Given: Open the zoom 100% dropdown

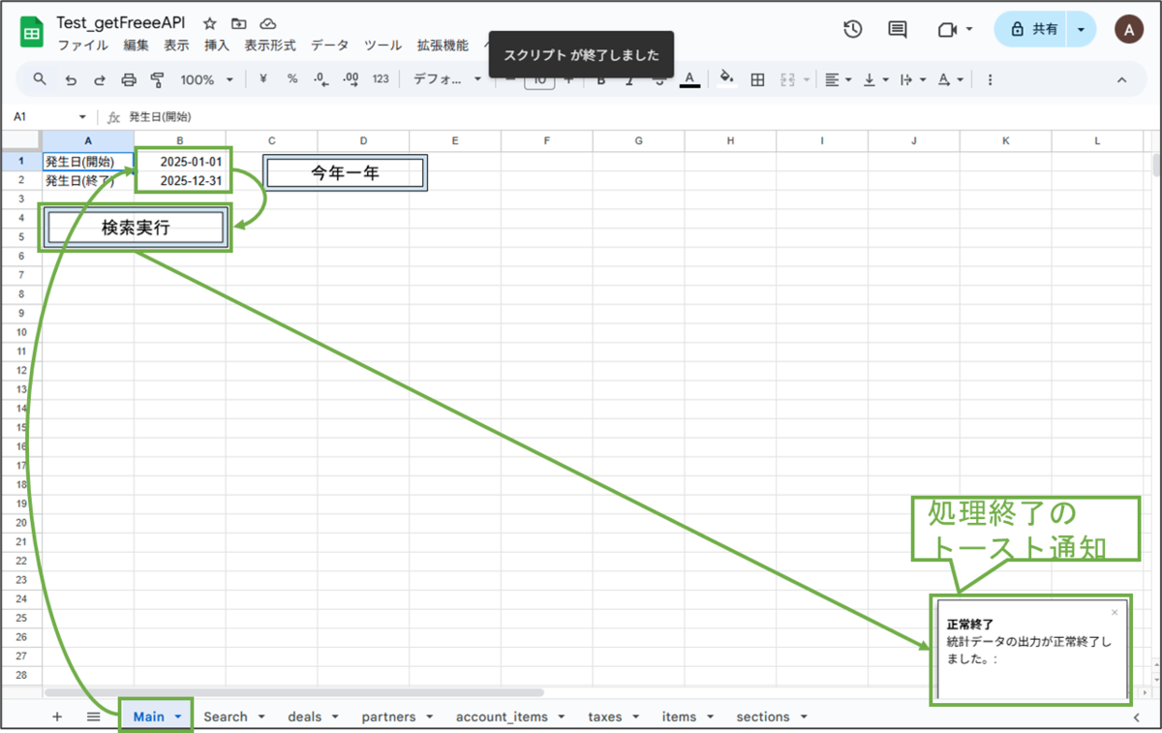Looking at the screenshot, I should (206, 79).
